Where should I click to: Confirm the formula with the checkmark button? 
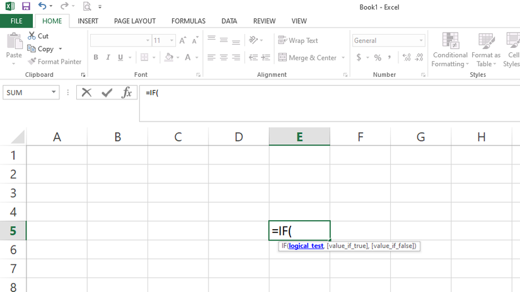[107, 93]
